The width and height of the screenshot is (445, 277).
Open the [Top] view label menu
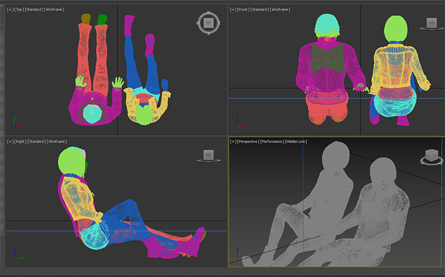point(18,11)
